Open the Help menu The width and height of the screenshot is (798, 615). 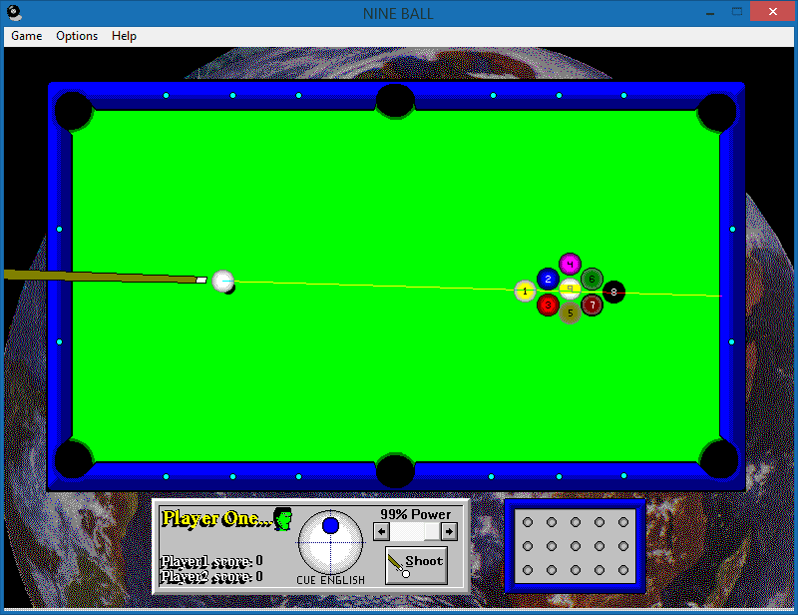pyautogui.click(x=124, y=36)
